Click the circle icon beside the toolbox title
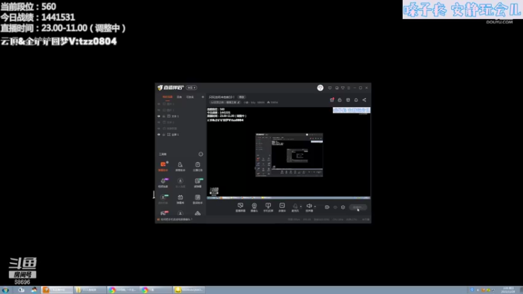Viewport: 523px width, 294px height. pyautogui.click(x=201, y=154)
